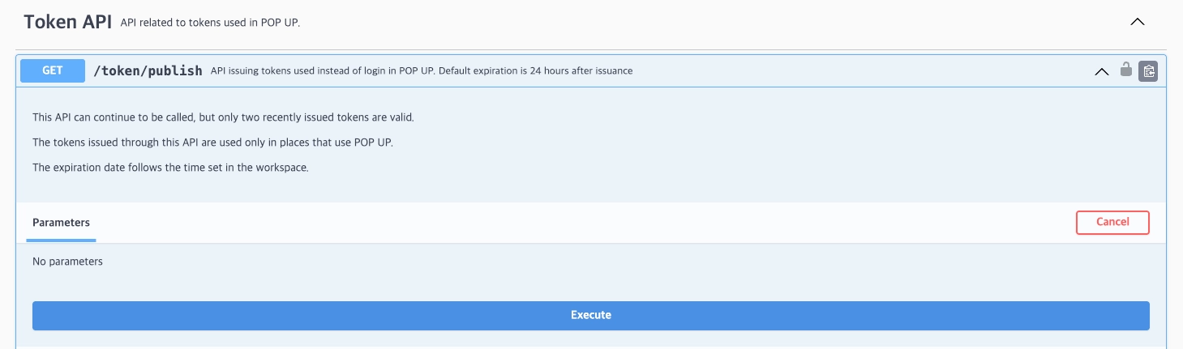Image resolution: width=1183 pixels, height=349 pixels.
Task: Click the 'used only in places' sentence
Action: pyautogui.click(x=218, y=143)
